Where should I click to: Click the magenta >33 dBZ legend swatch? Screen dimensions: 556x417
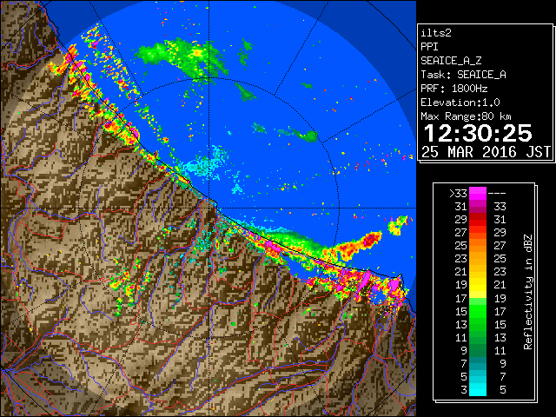tap(478, 193)
